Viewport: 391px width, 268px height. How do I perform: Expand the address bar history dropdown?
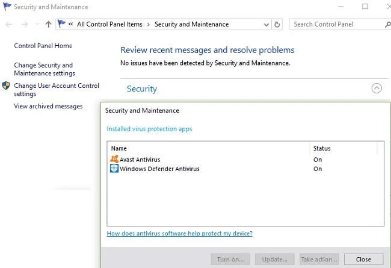266,25
